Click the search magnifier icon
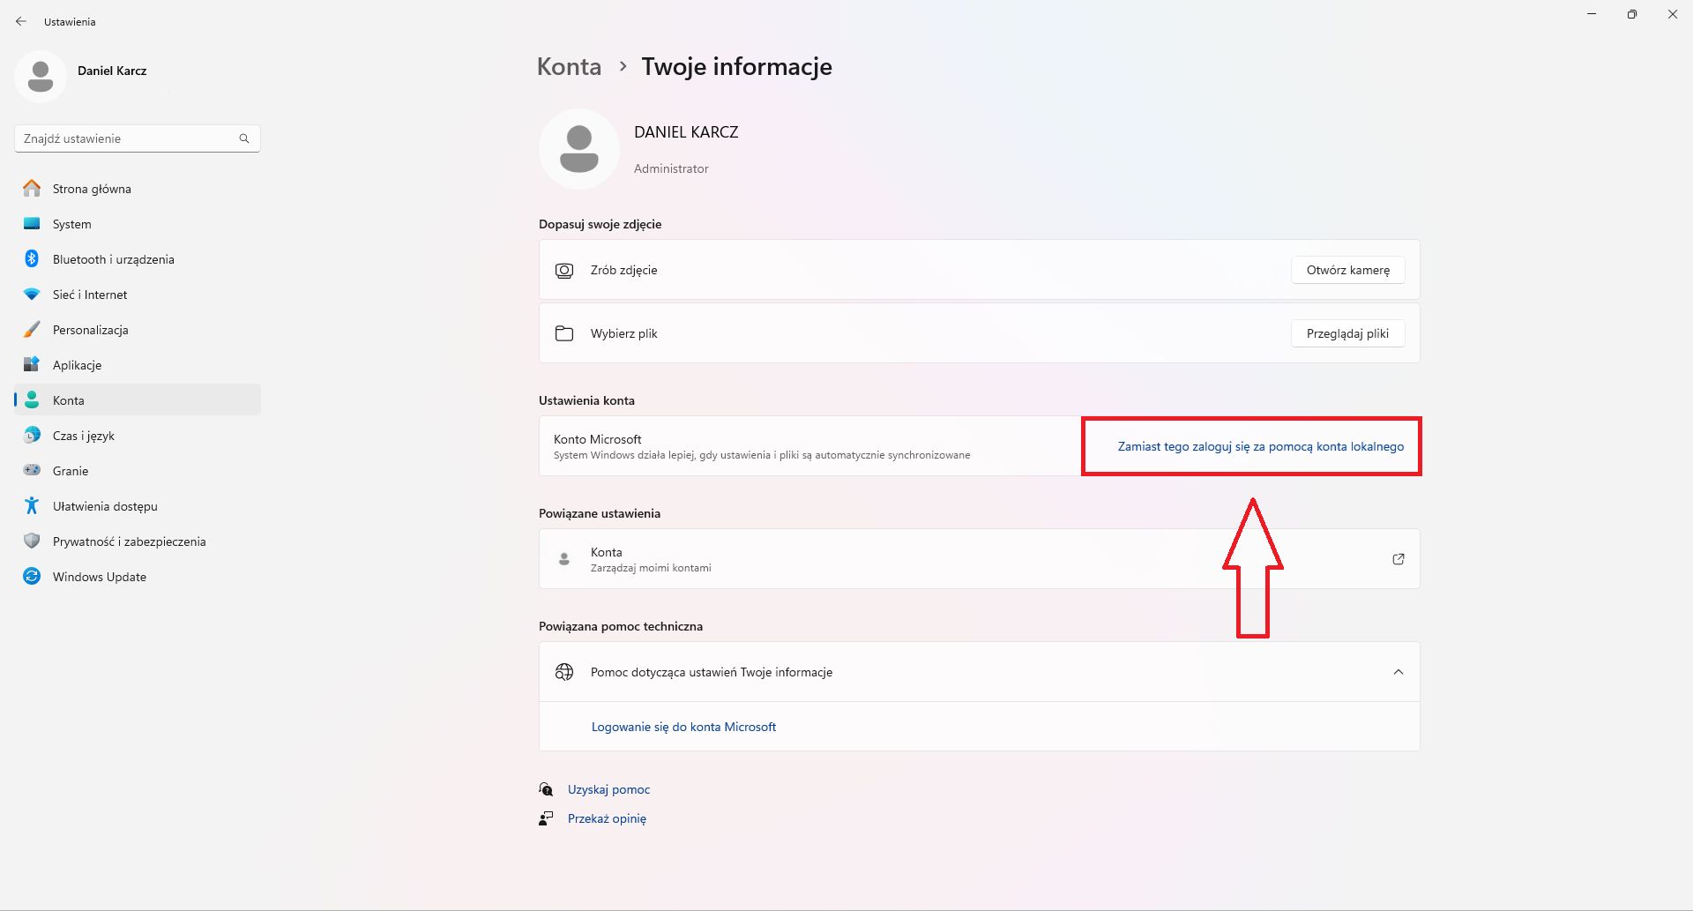 point(244,138)
